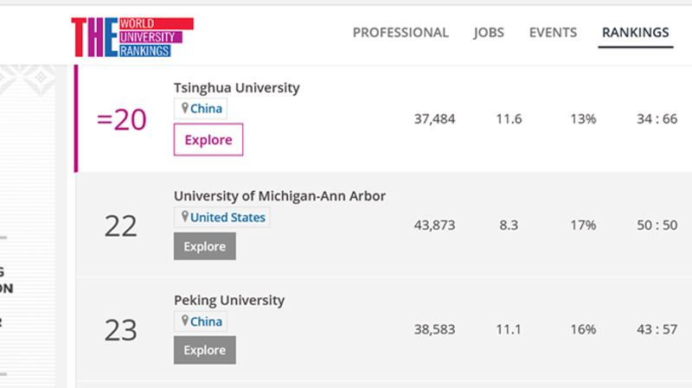Follow the China link under Tsinghua University
The width and height of the screenshot is (692, 388).
click(206, 109)
